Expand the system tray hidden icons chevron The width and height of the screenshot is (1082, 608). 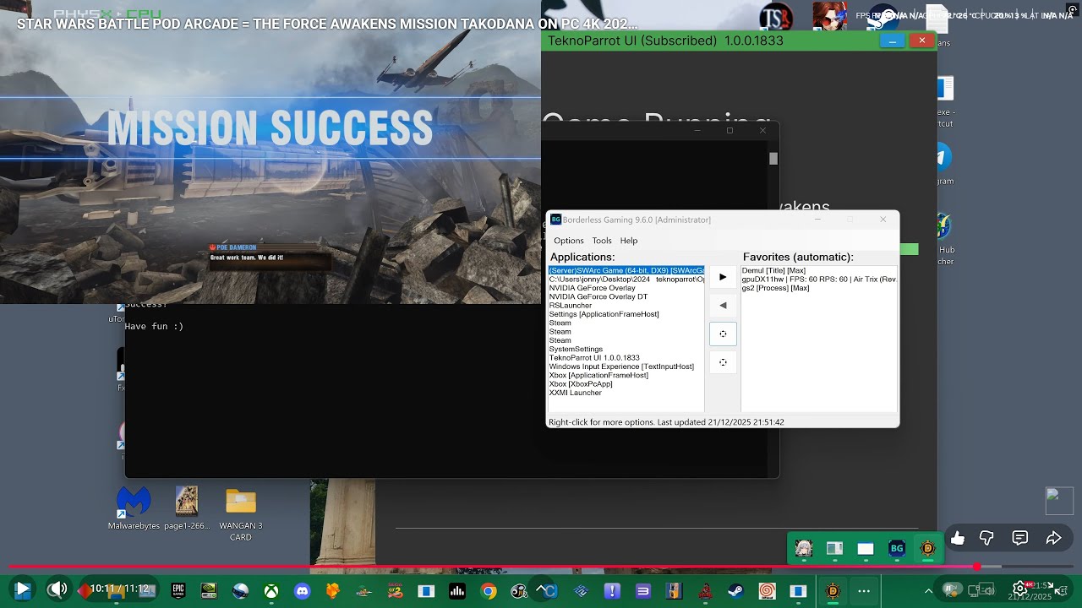click(928, 591)
